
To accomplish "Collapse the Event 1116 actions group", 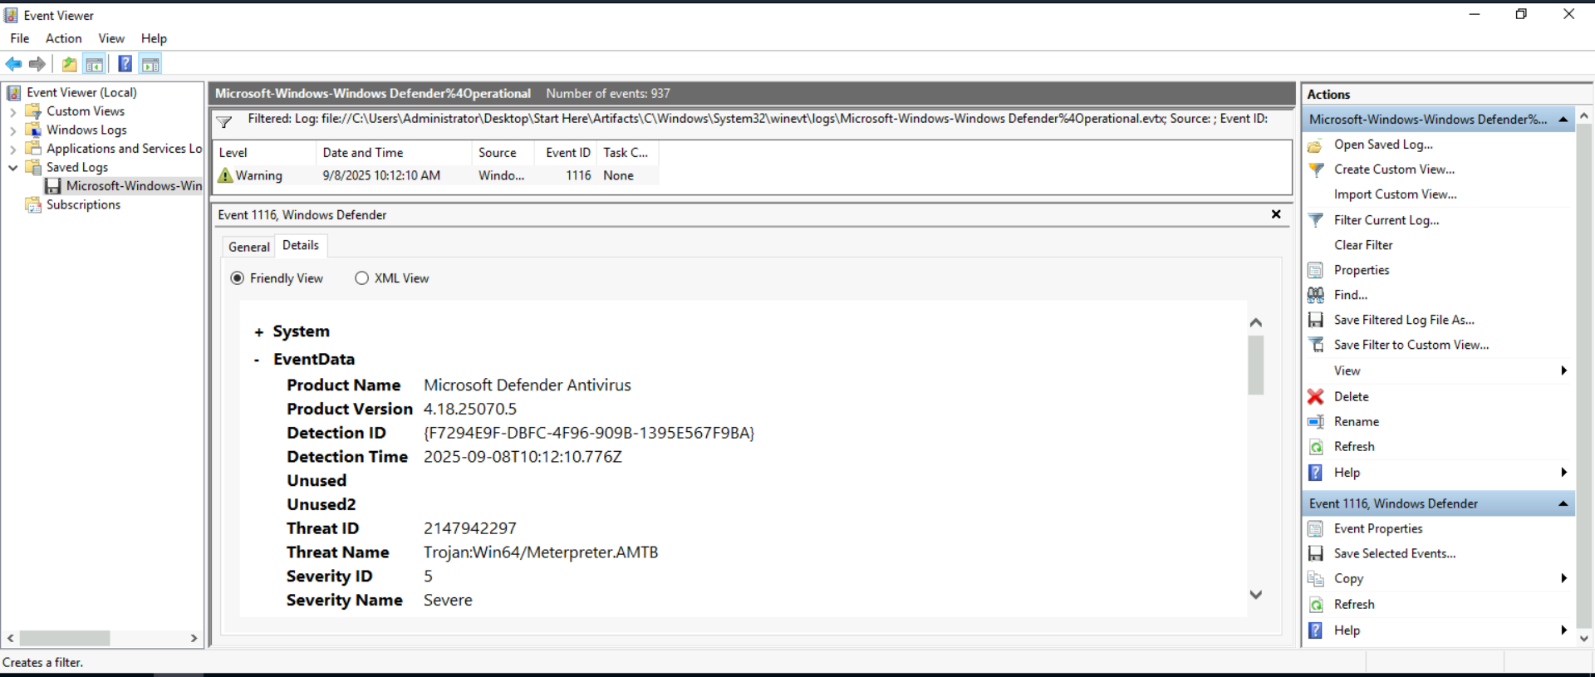I will point(1563,504).
